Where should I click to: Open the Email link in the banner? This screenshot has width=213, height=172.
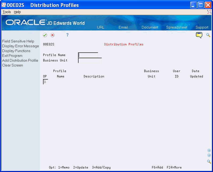pos(123,27)
